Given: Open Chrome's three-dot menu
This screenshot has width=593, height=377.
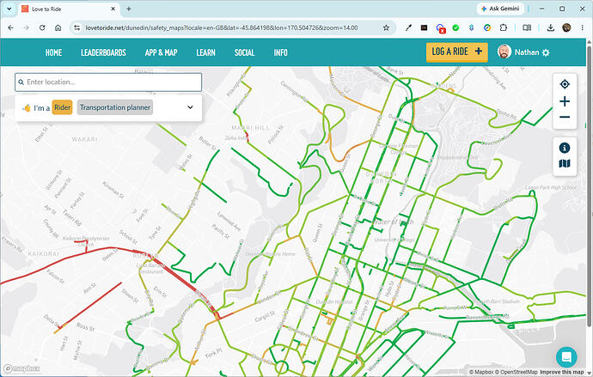Looking at the screenshot, I should (582, 27).
